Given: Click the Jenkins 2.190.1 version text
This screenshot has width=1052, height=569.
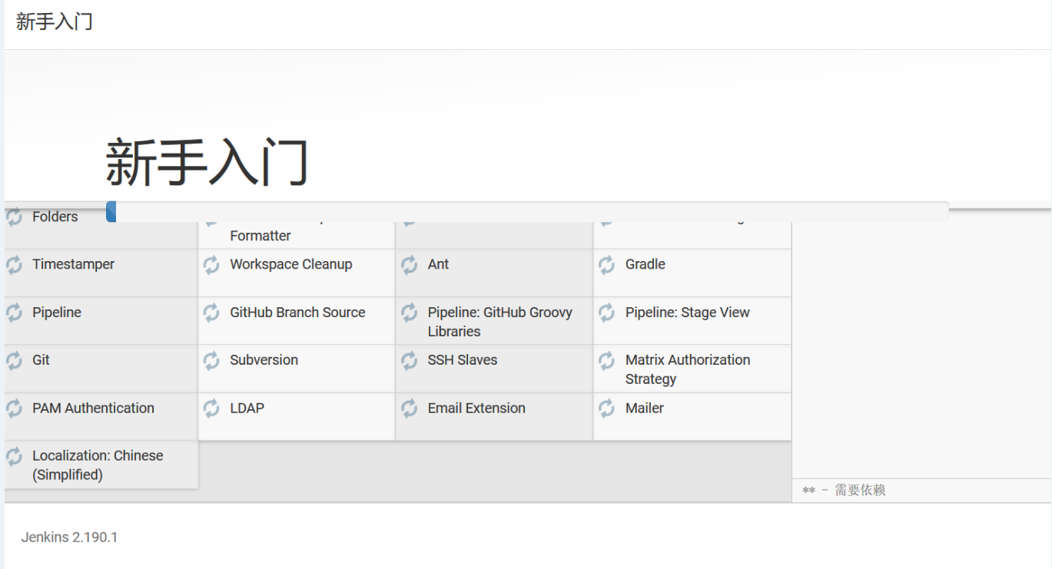Looking at the screenshot, I should [x=69, y=538].
